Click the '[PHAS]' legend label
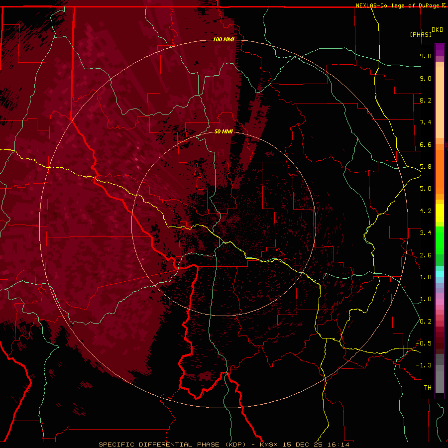Image resolution: width=448 pixels, height=448 pixels. pos(421,34)
